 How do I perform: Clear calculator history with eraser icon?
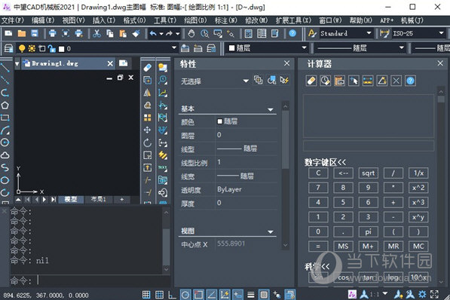pyautogui.click(x=311, y=81)
